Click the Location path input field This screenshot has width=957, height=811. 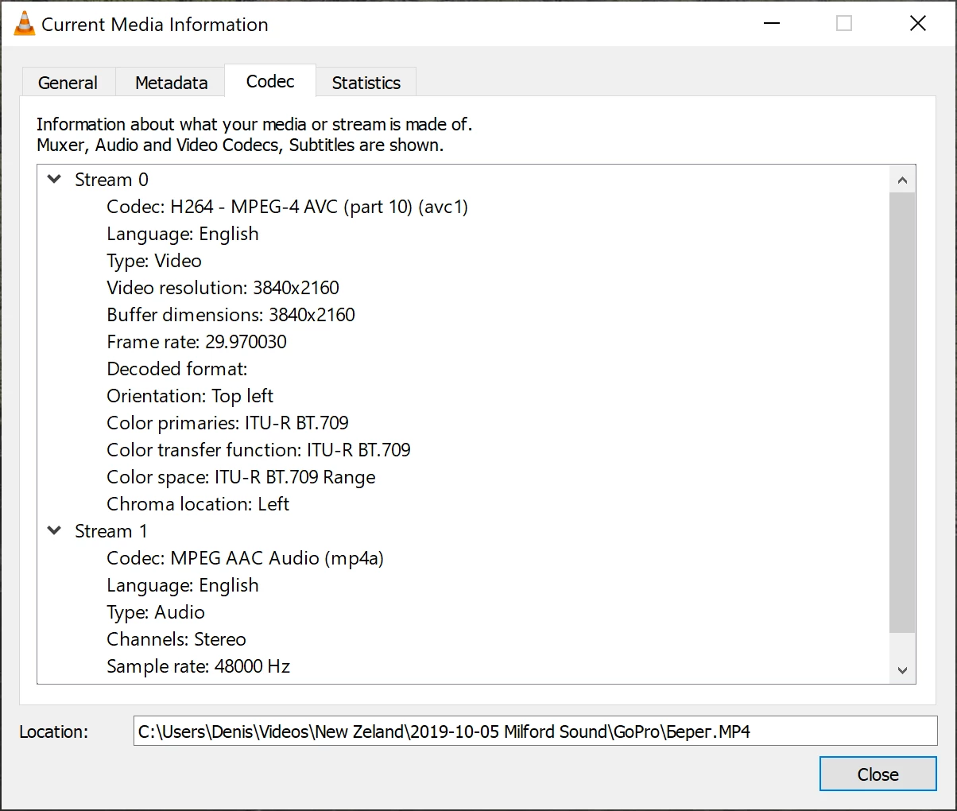536,731
